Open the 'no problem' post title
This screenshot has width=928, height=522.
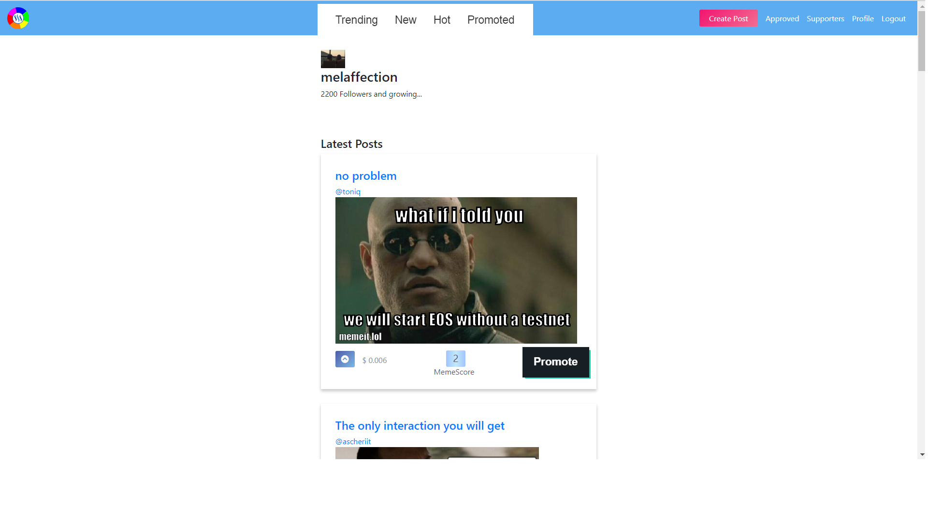365,176
